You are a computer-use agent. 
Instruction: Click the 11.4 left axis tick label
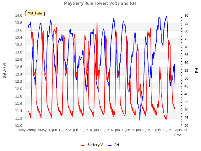click(19, 111)
